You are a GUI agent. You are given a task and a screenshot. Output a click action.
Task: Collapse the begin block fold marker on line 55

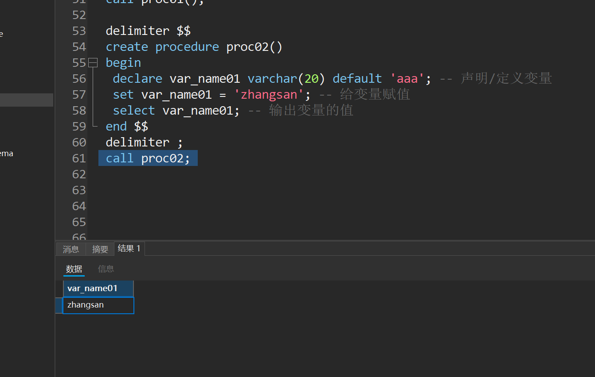93,63
